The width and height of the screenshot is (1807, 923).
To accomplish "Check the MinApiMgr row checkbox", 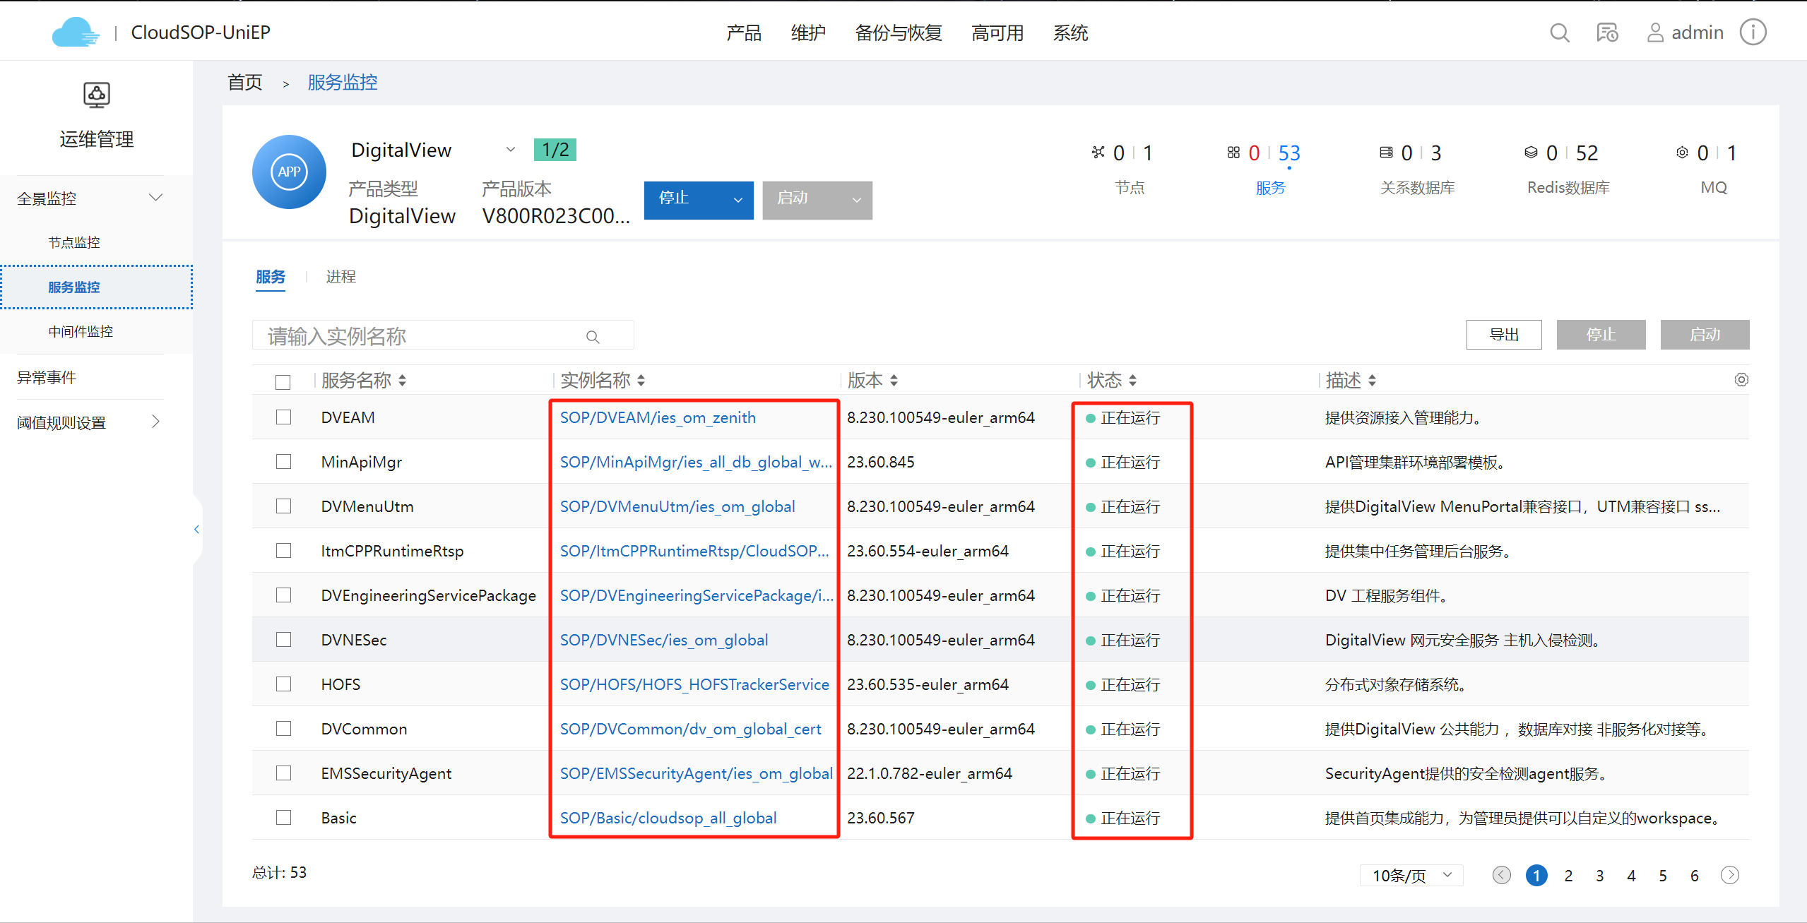I will click(x=283, y=462).
